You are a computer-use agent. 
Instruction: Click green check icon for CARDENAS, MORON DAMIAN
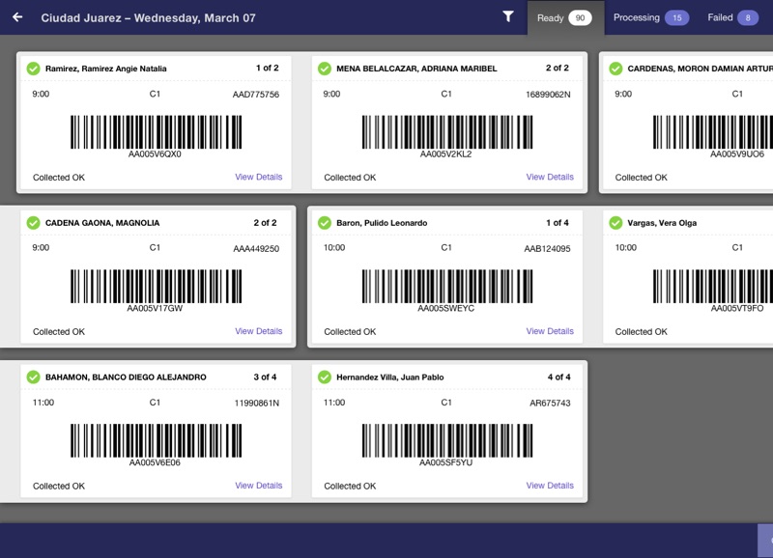(616, 69)
